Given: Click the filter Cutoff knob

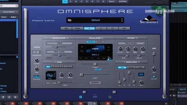Looking at the screenshot, I should 120,48.
